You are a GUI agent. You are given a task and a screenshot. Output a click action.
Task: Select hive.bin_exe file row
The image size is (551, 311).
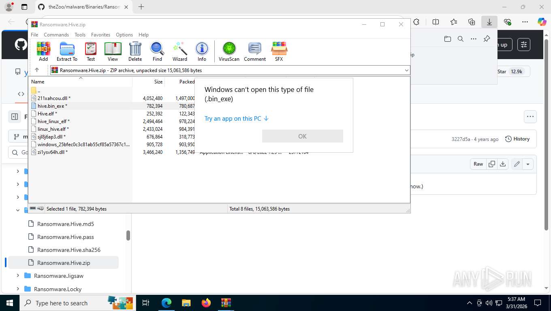(219, 106)
